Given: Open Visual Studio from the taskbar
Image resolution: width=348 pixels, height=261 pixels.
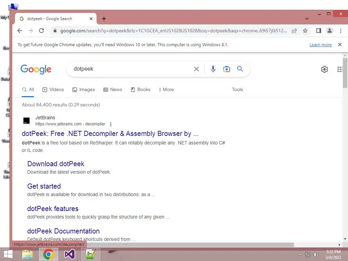Looking at the screenshot, I should (x=69, y=254).
